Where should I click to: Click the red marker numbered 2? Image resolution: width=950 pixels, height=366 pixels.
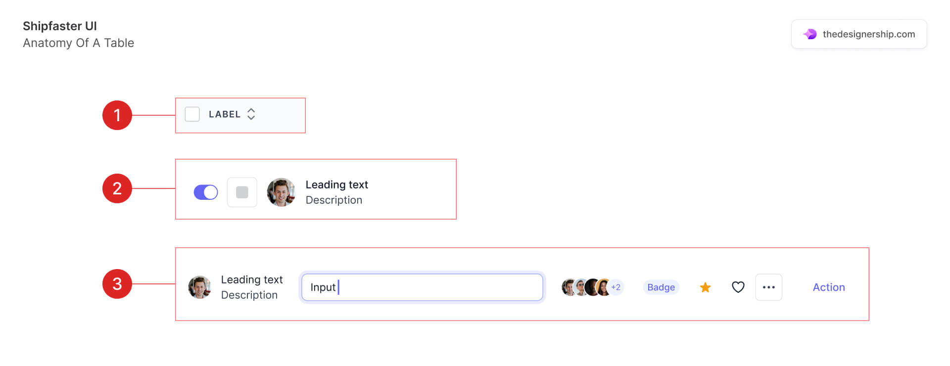click(x=118, y=188)
